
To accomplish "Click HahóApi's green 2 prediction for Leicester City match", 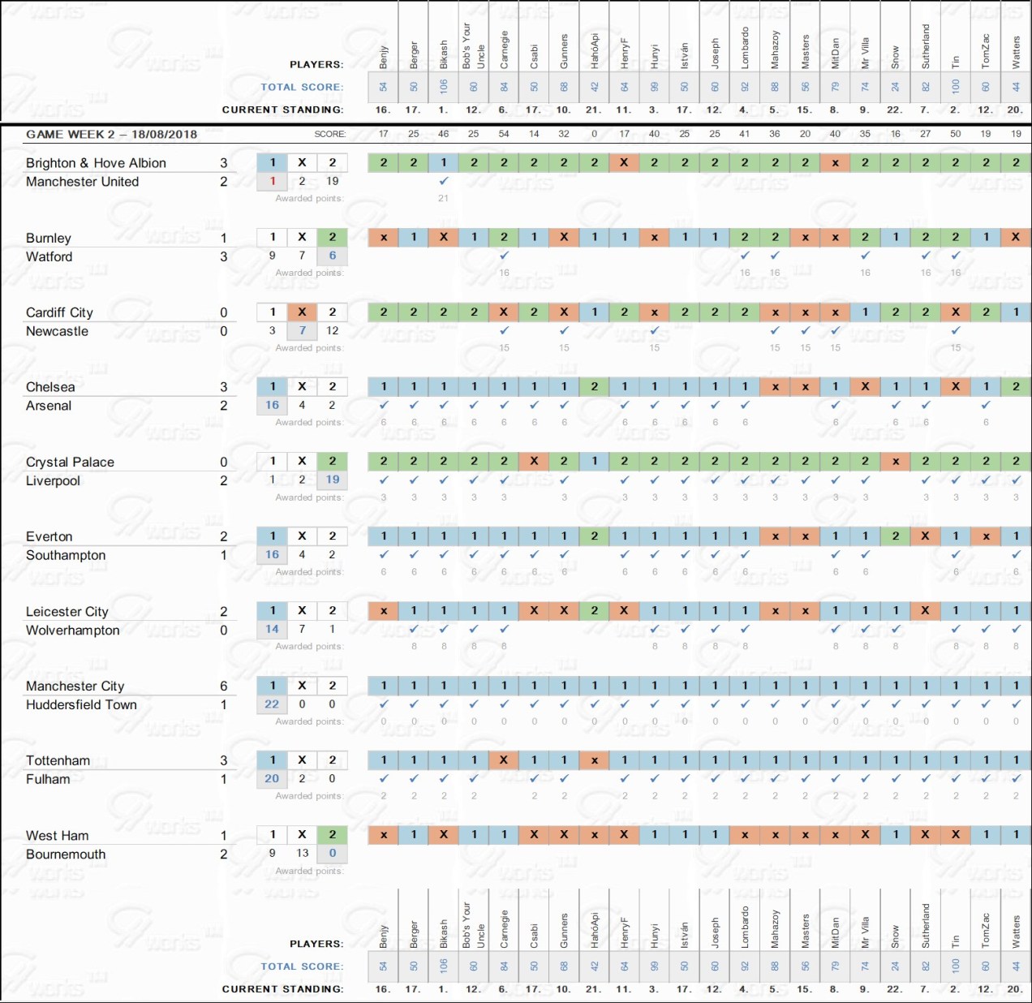I will 594,610.
